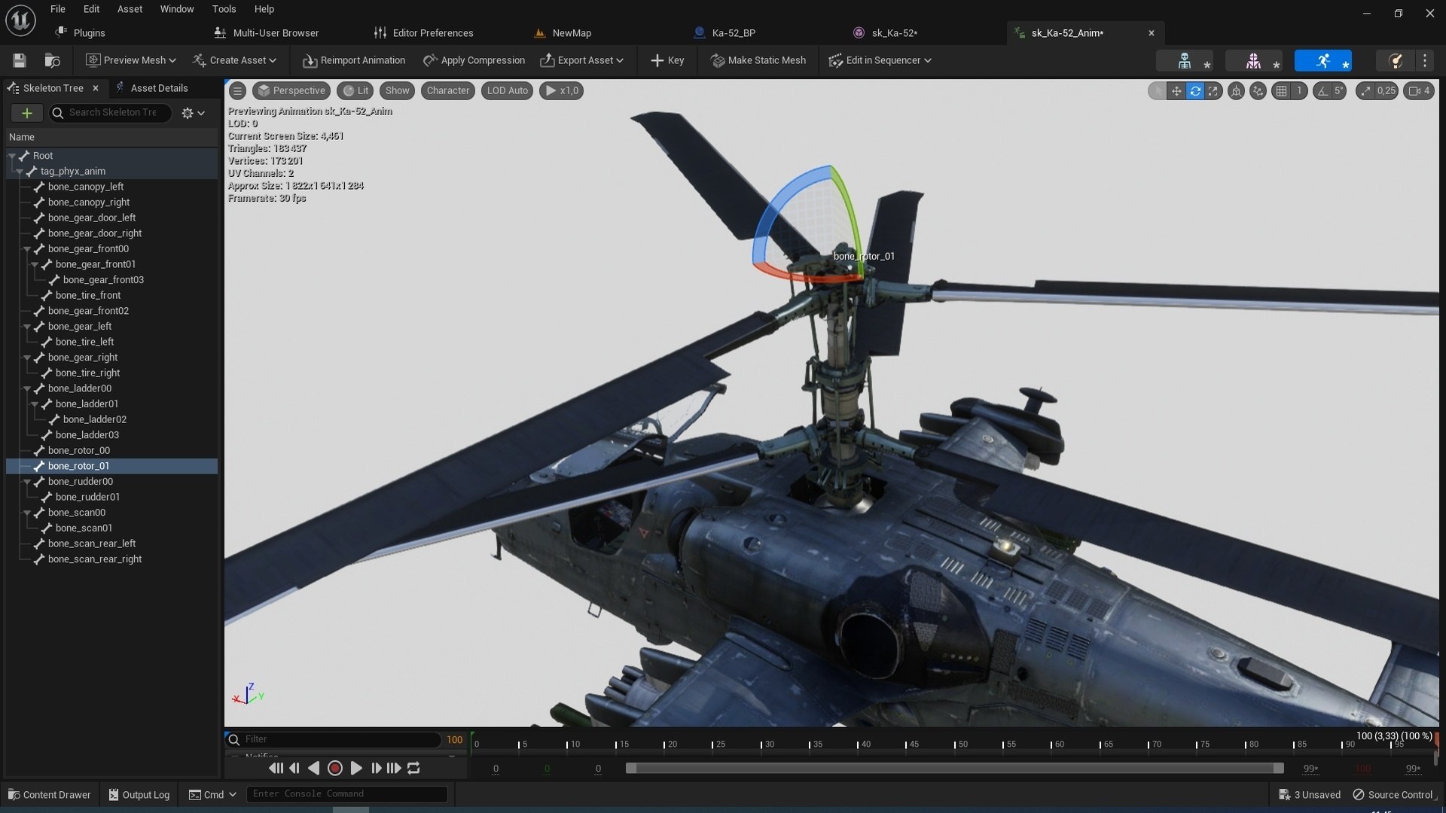Collapse the bone_gear_front00 tree node
The height and width of the screenshot is (813, 1446).
(27, 249)
